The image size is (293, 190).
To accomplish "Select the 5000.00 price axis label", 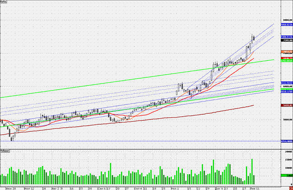I will click(288, 120).
